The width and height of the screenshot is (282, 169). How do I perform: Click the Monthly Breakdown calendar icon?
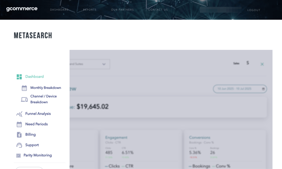tap(24, 88)
